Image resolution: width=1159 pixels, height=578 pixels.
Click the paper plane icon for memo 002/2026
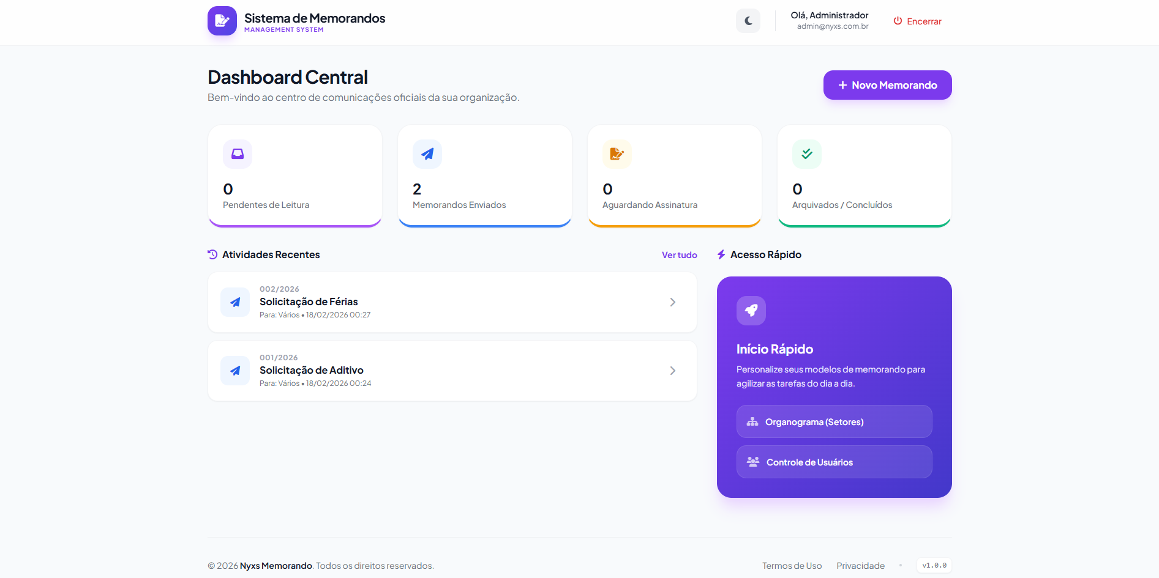click(x=235, y=302)
